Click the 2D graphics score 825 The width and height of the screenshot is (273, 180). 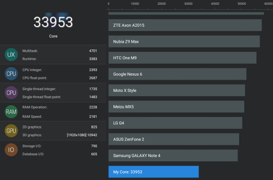(94, 127)
